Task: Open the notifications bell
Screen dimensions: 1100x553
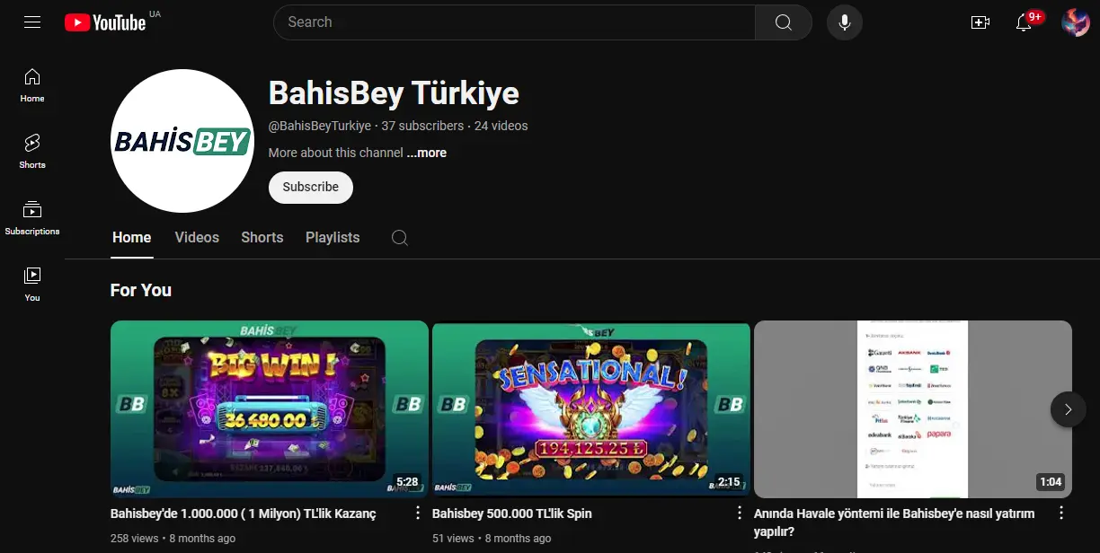Action: click(x=1024, y=22)
